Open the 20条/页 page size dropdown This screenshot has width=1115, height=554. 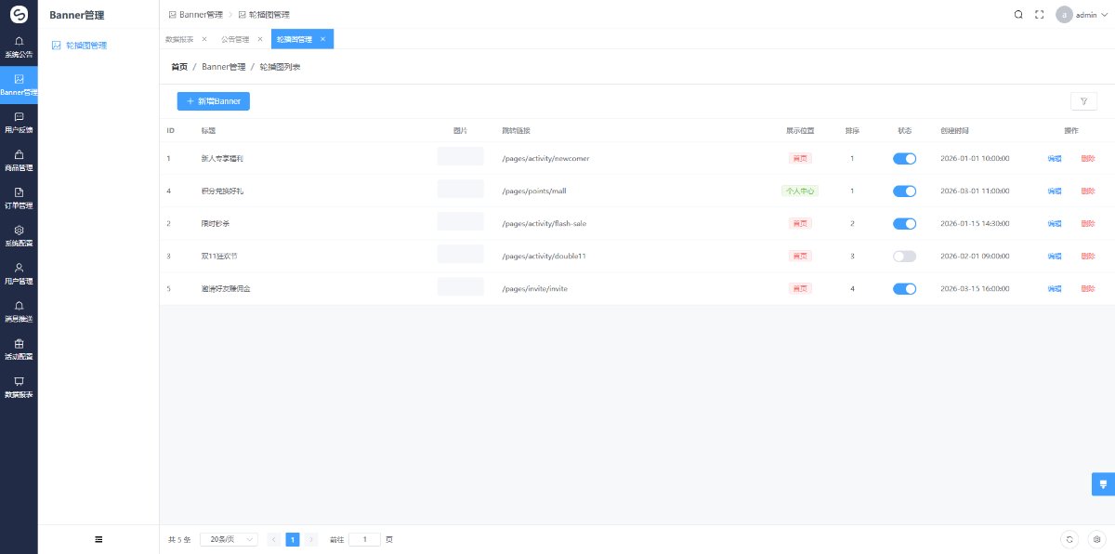point(229,539)
